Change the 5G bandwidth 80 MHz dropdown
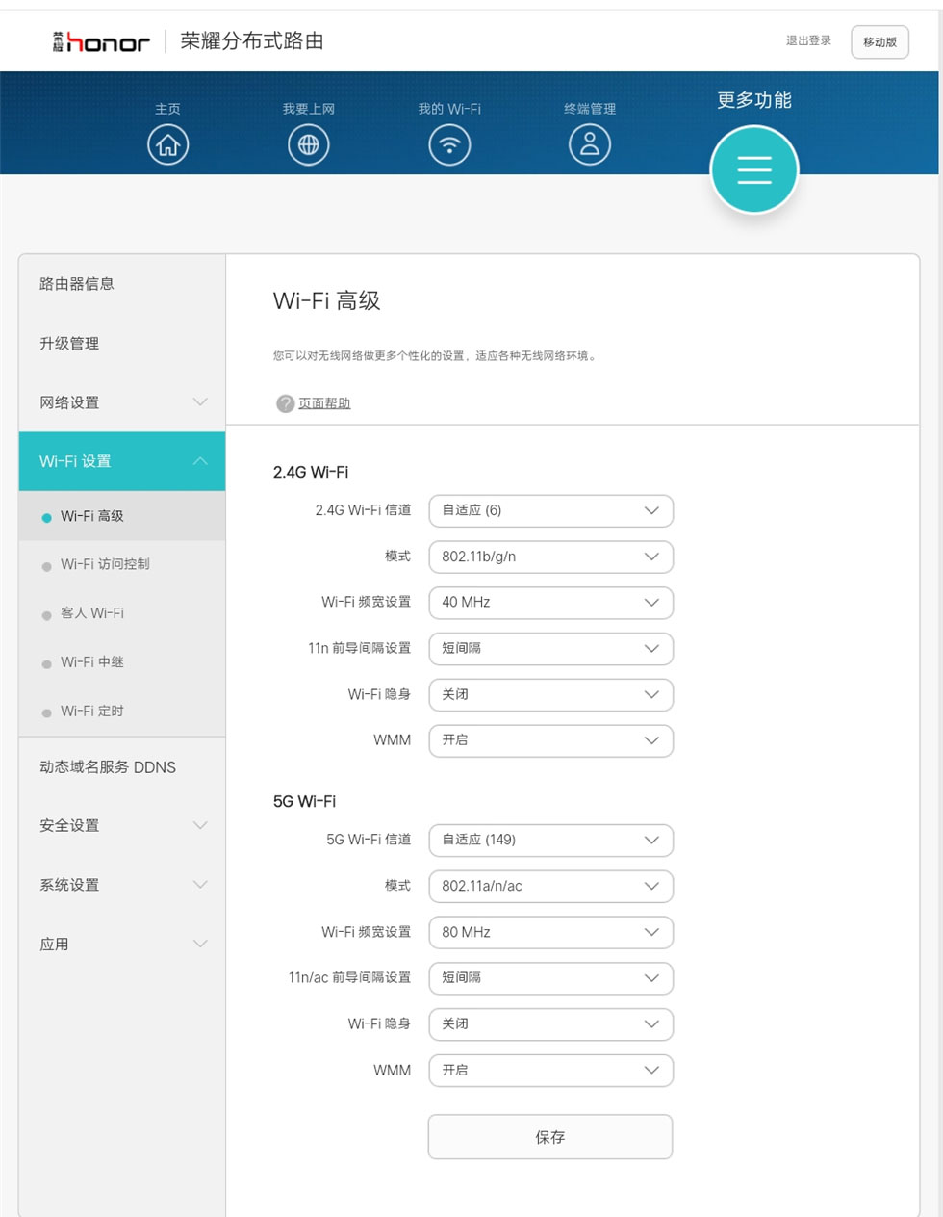The width and height of the screenshot is (943, 1217). point(550,932)
